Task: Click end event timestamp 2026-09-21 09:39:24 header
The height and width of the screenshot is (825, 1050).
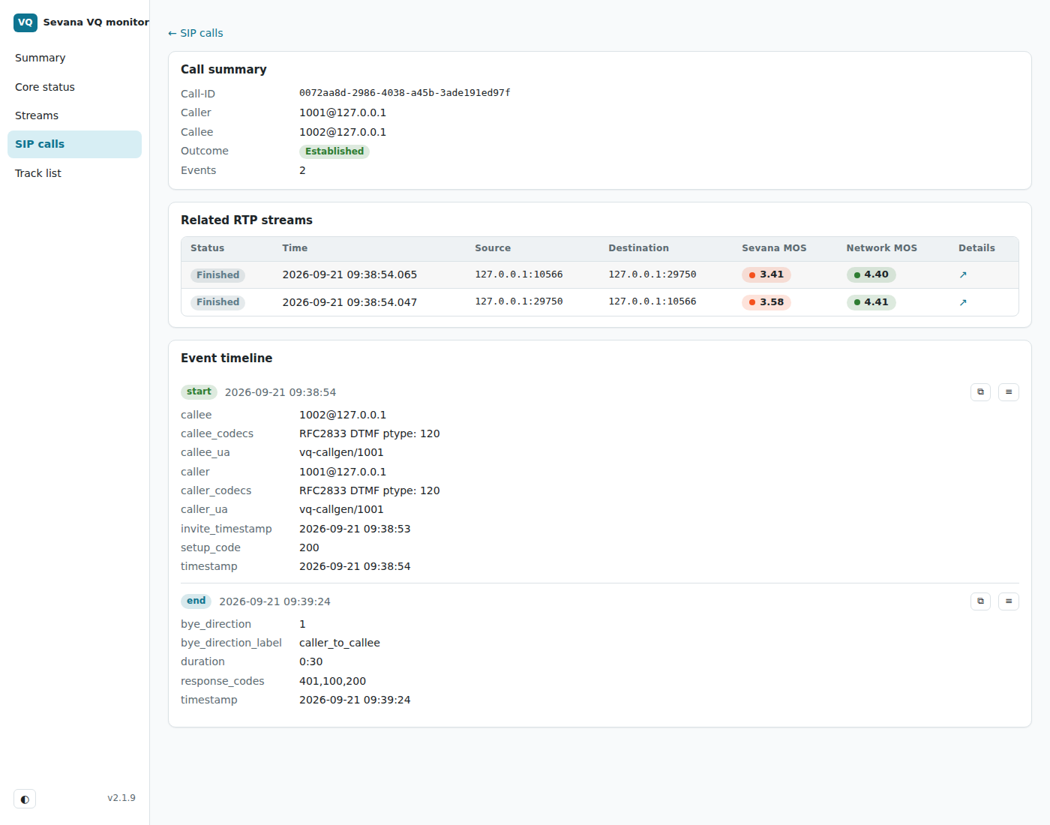Action: [274, 601]
